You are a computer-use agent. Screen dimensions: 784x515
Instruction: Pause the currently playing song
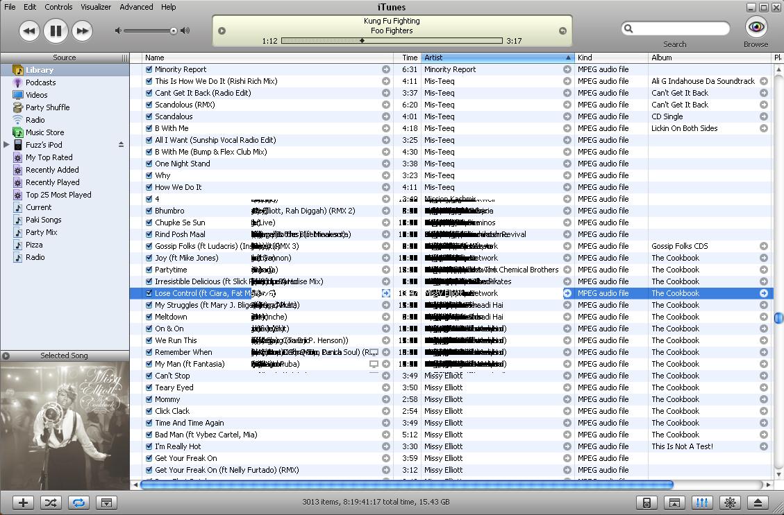pyautogui.click(x=56, y=31)
